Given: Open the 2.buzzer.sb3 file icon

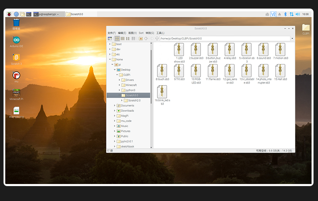Looking at the screenshot, I should [196, 50].
